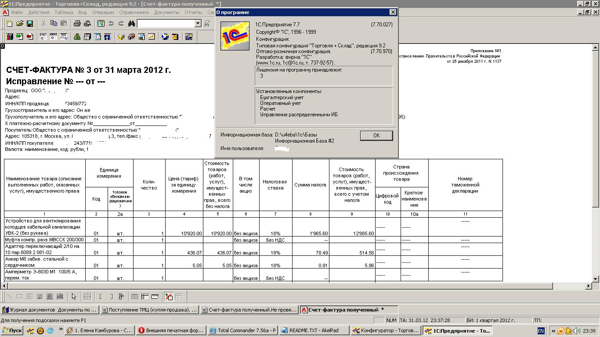This screenshot has width=600, height=337.
Task: Click the binoculars Find icon
Action: coord(131,23)
